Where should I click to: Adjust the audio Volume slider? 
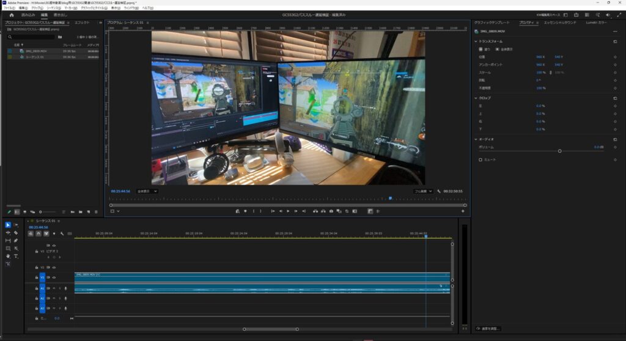pyautogui.click(x=560, y=151)
